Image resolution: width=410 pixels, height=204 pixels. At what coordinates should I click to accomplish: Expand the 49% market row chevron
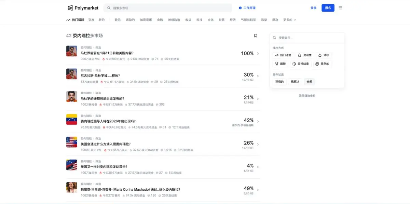pos(258,190)
